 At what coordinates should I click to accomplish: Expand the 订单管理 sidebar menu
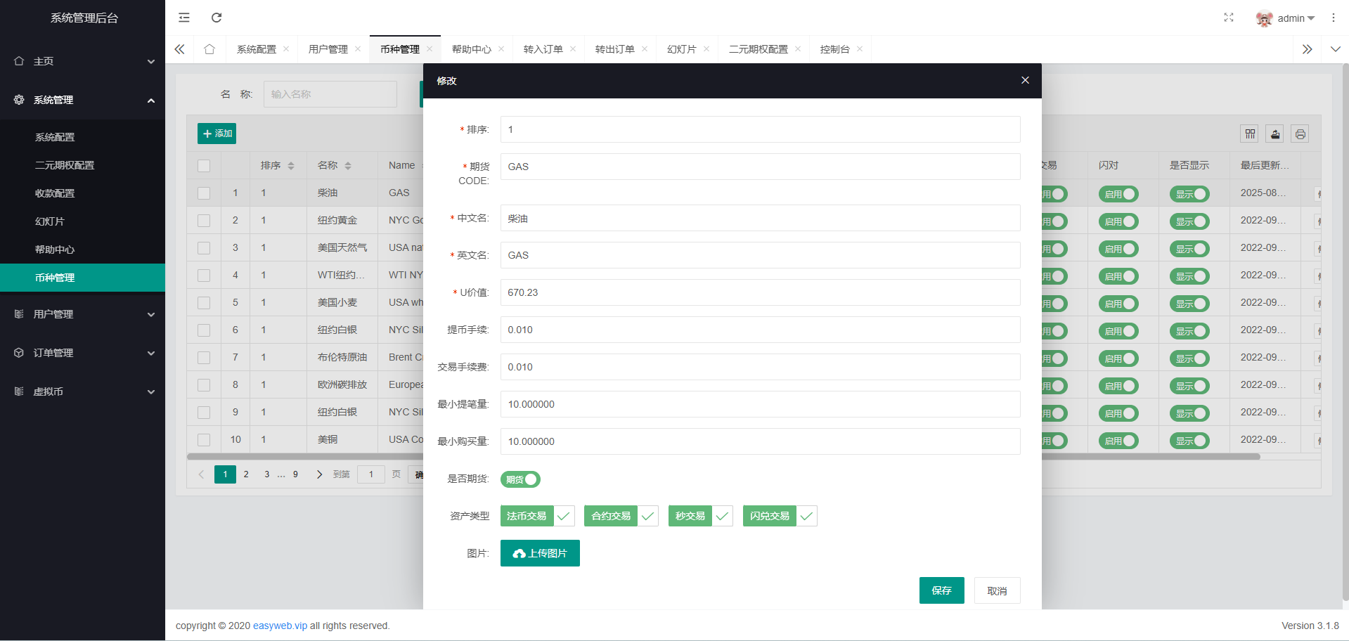click(82, 353)
